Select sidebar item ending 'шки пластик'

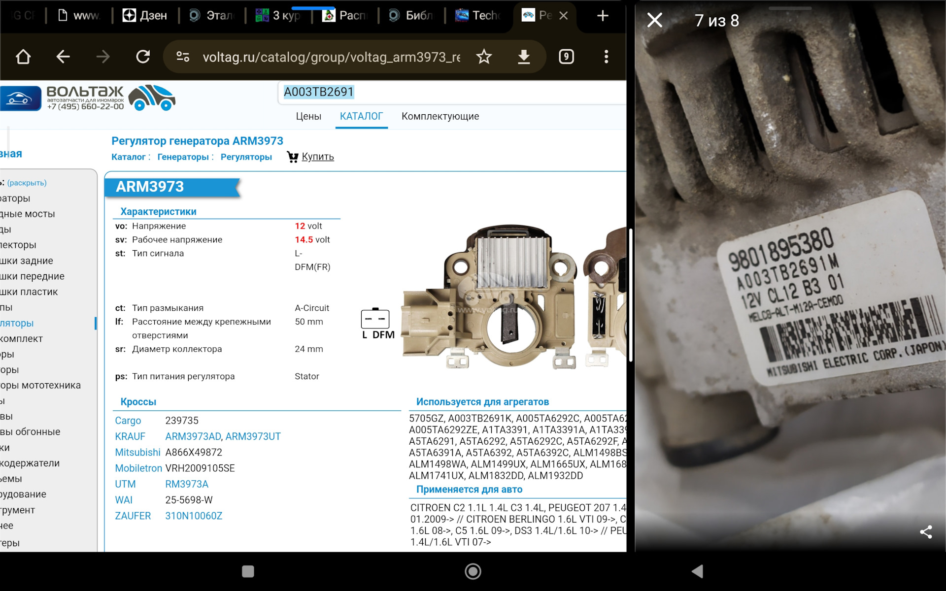pos(29,292)
